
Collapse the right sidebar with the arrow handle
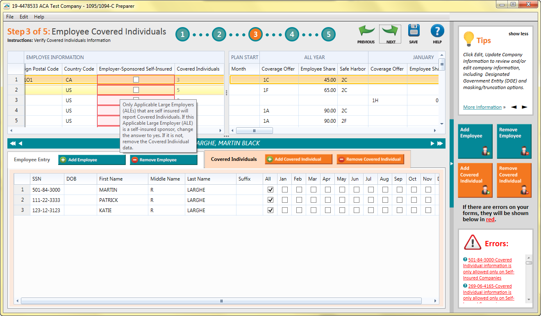click(x=452, y=163)
